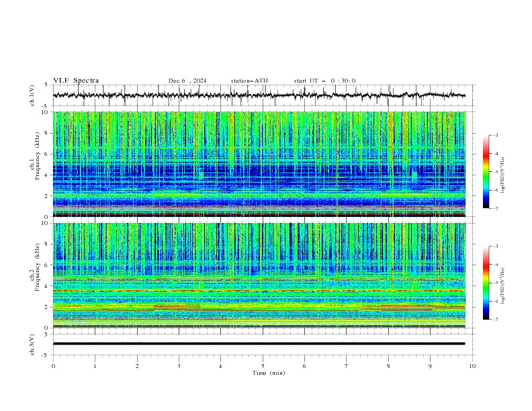Click the "4" kHz tick of ch.1 spectrogram

pyautogui.click(x=48, y=175)
